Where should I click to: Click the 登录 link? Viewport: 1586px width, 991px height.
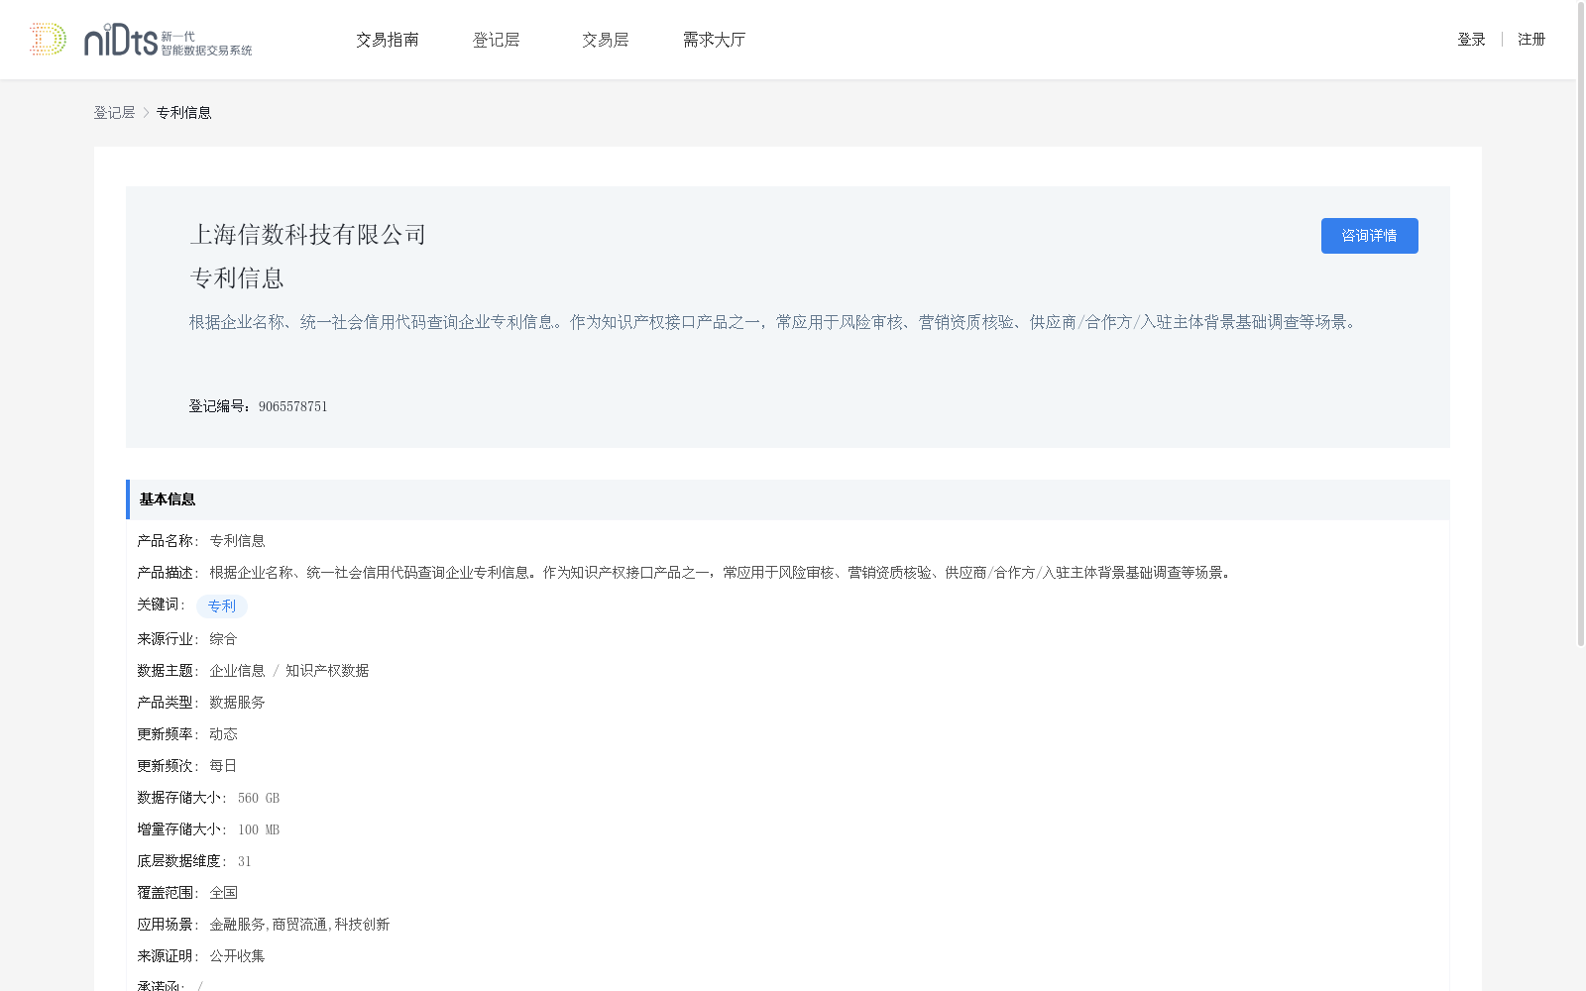[x=1471, y=40]
